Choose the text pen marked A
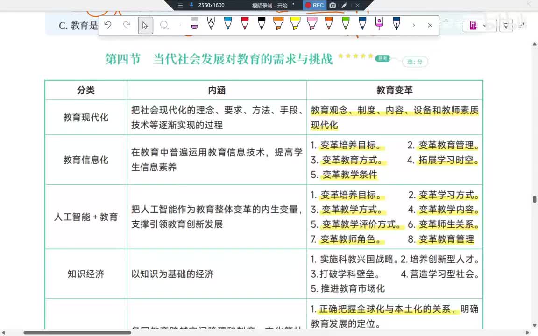The height and width of the screenshot is (336, 538). 211,23
